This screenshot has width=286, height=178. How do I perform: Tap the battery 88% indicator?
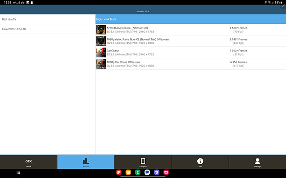[279, 3]
